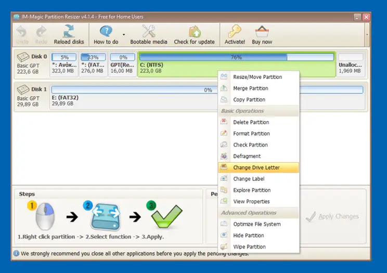Select the 276,0 MB FAT partition
The height and width of the screenshot is (273, 387).
pyautogui.click(x=93, y=64)
